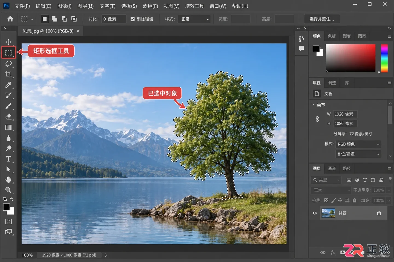This screenshot has width=394, height=262.
Task: Hide the 背景 layer with eye icon
Action: click(315, 213)
